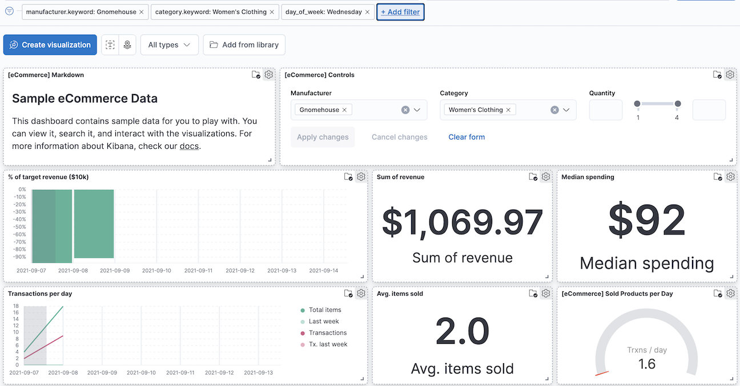Open the gear settings on the Transactions per day panel
Viewport: 740px width, 386px height.
click(x=360, y=293)
